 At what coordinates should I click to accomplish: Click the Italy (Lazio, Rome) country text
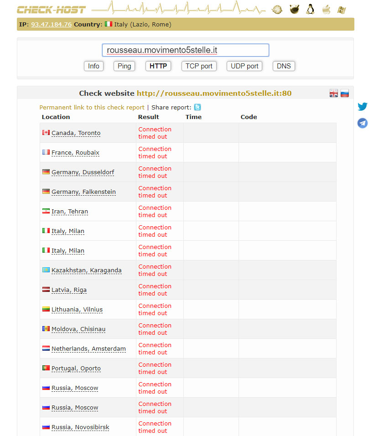(x=143, y=25)
